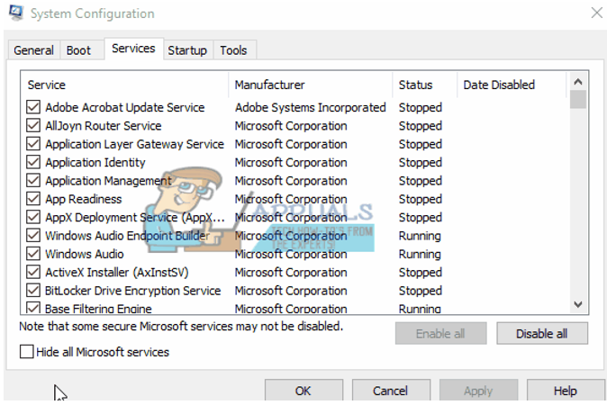This screenshot has height=405, width=607.
Task: Switch to the General tab
Action: pyautogui.click(x=33, y=50)
